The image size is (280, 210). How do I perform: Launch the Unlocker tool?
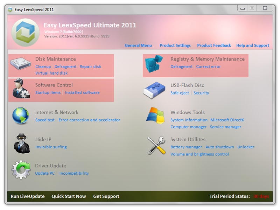(246, 147)
